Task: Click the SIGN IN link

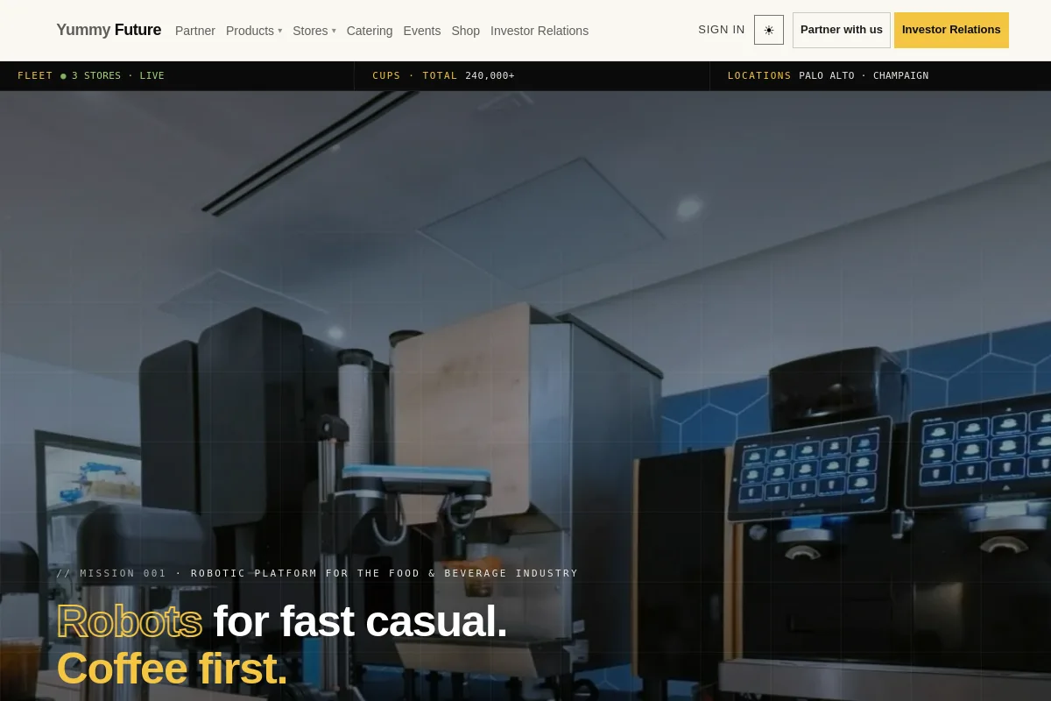Action: 722,30
